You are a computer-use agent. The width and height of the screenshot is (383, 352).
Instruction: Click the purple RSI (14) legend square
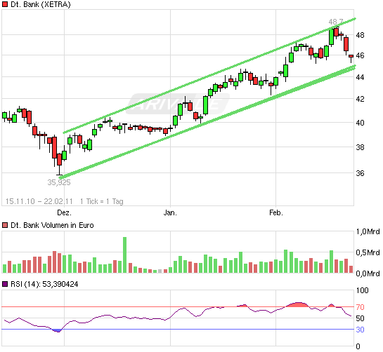click(x=5, y=284)
